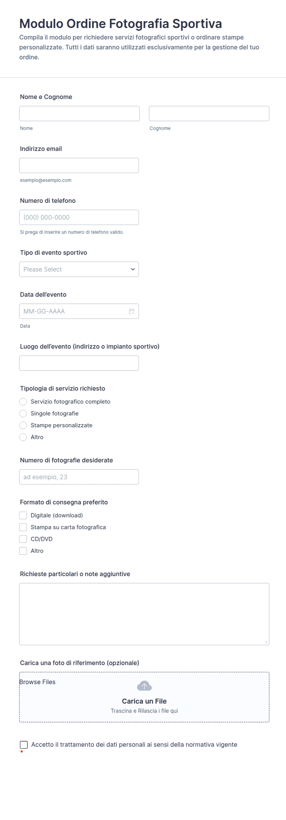Select Stampe personalizzate radio option

click(23, 425)
